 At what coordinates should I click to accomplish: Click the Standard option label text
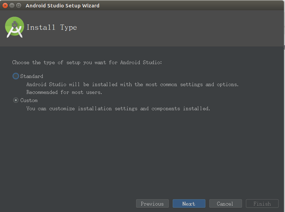click(32, 76)
